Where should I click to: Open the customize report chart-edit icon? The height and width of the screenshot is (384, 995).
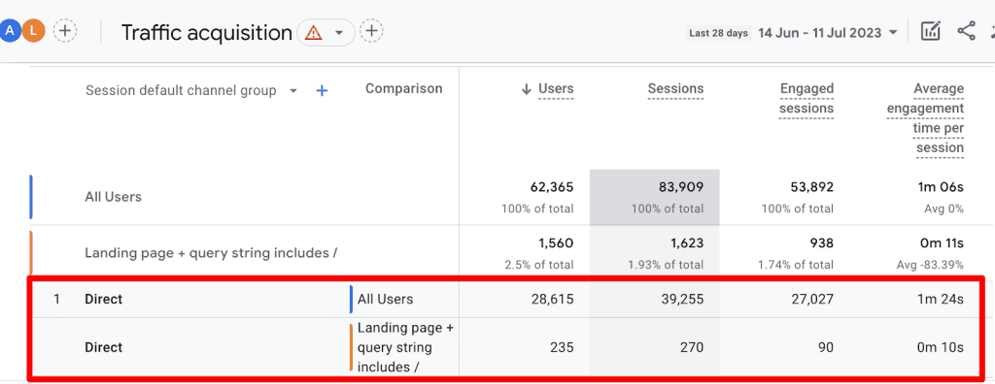point(930,31)
